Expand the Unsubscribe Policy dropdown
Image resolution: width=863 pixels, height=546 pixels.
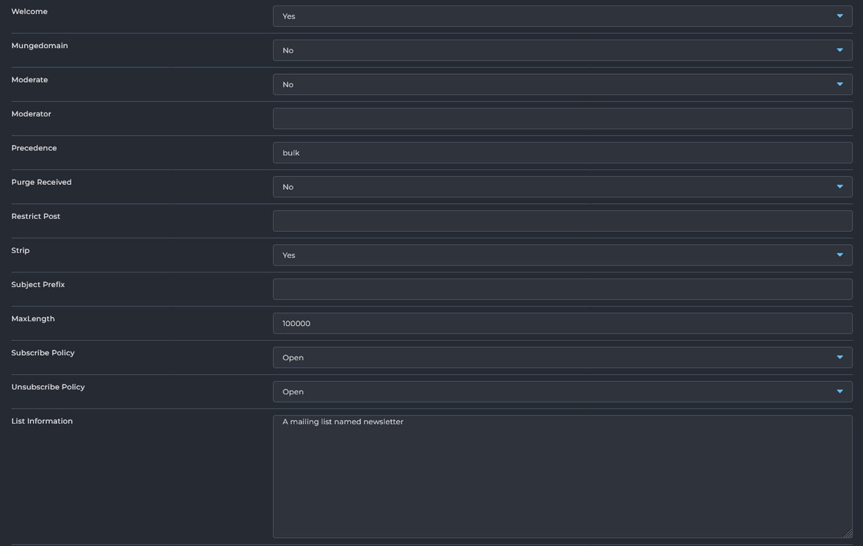(562, 391)
